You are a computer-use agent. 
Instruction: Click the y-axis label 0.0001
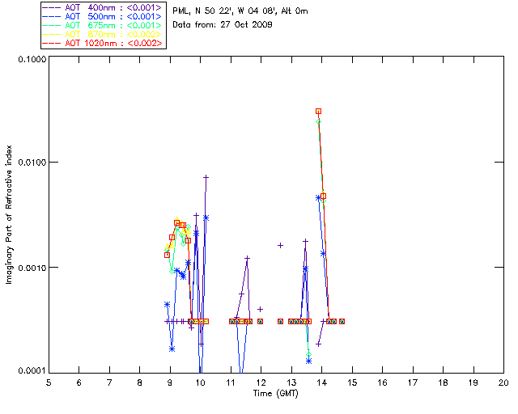32,371
